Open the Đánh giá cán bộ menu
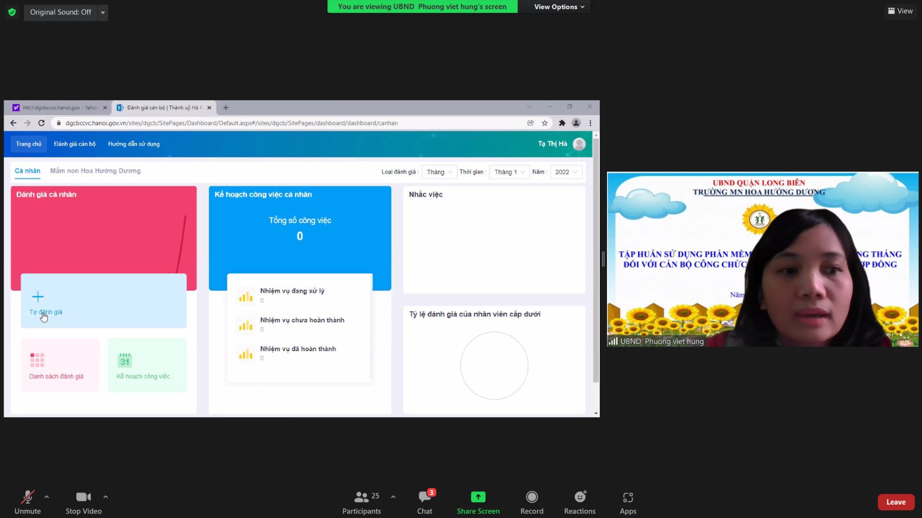922x518 pixels. click(x=75, y=144)
